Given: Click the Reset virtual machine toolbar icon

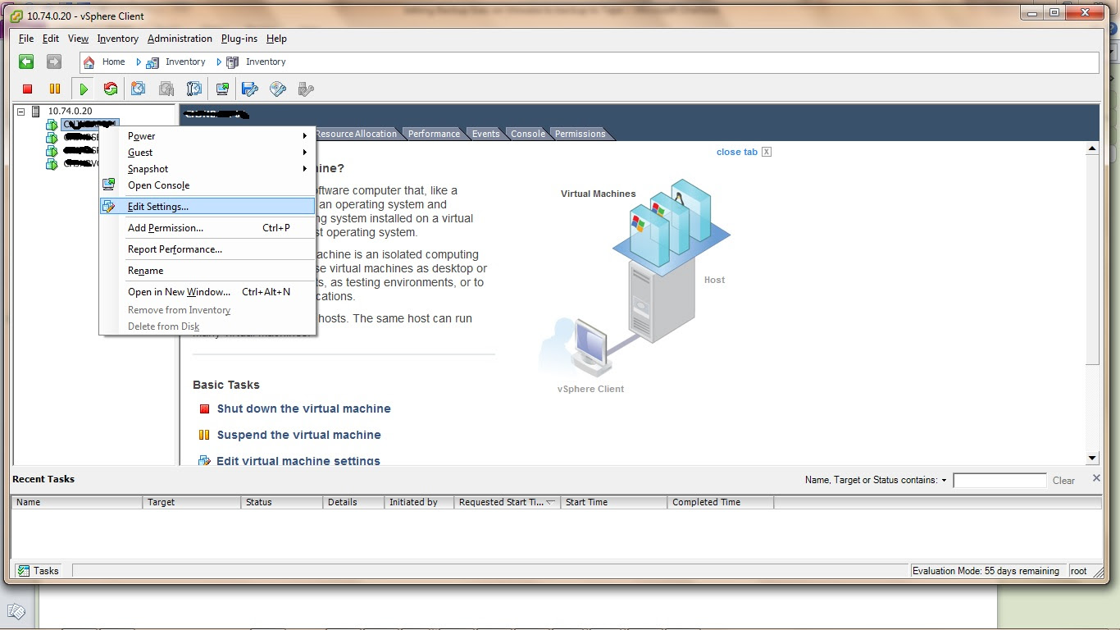Looking at the screenshot, I should pos(111,89).
